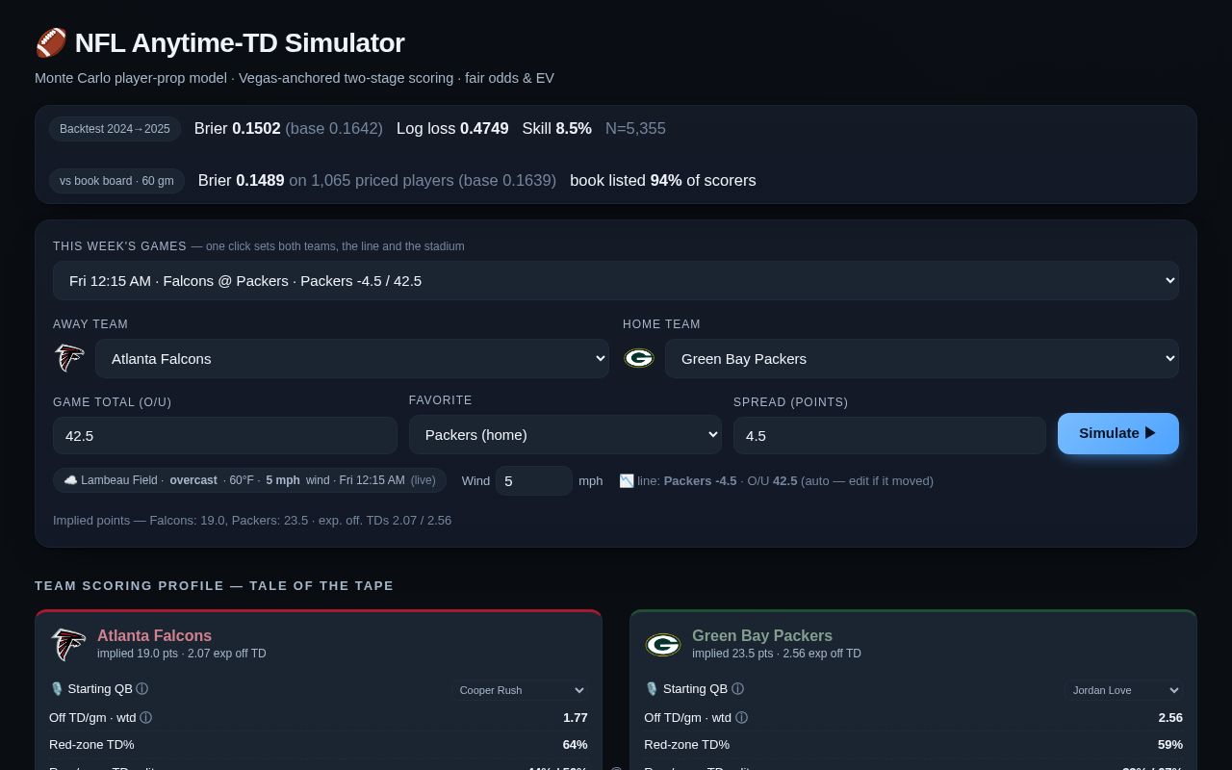Click the Falcons logo in scoring profile card
Image resolution: width=1232 pixels, height=770 pixels.
68,644
